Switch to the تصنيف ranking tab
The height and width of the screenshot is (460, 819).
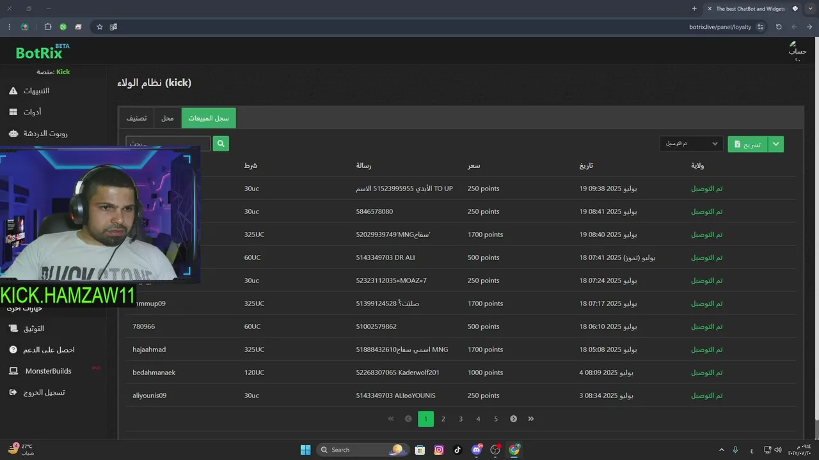point(136,118)
